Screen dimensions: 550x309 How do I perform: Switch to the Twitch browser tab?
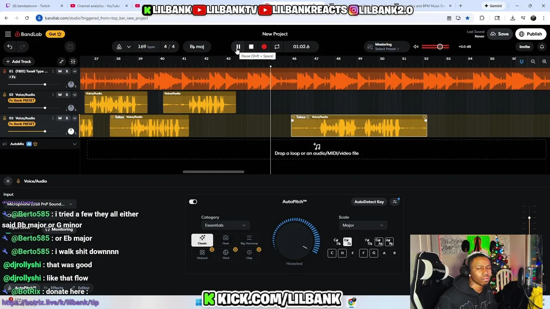[33, 6]
